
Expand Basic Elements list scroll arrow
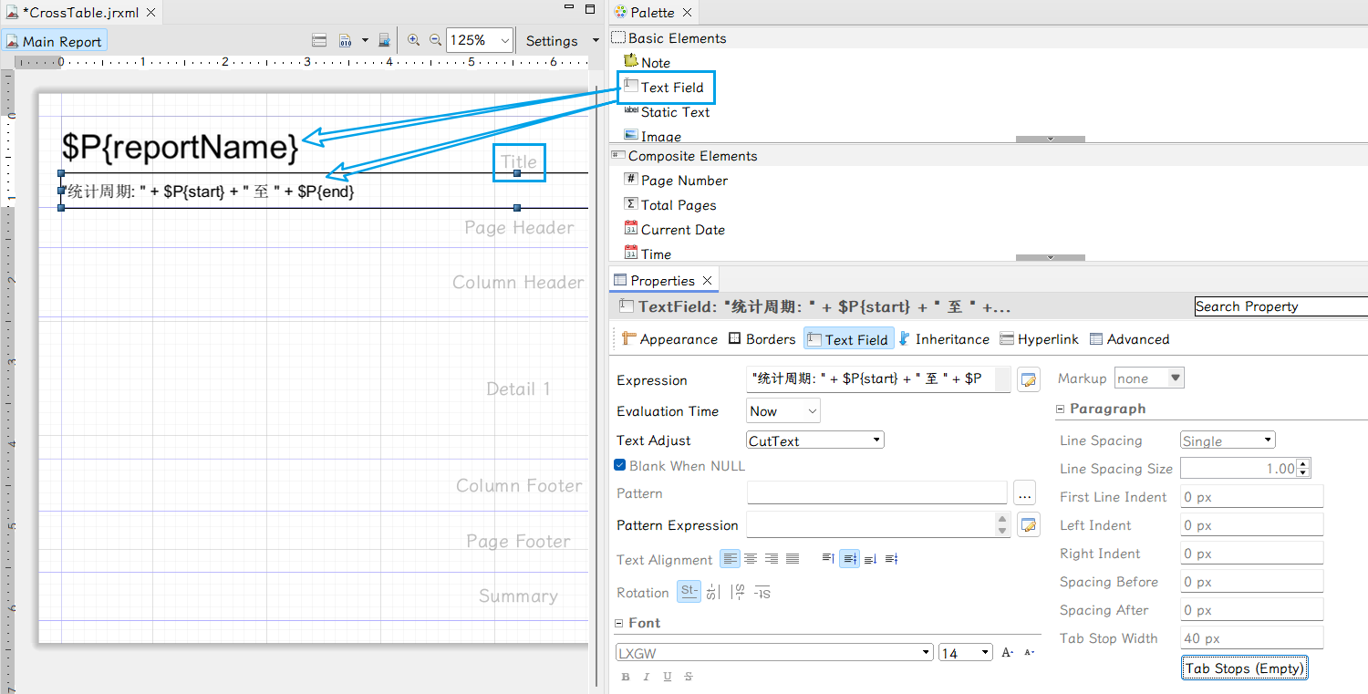pyautogui.click(x=1051, y=139)
